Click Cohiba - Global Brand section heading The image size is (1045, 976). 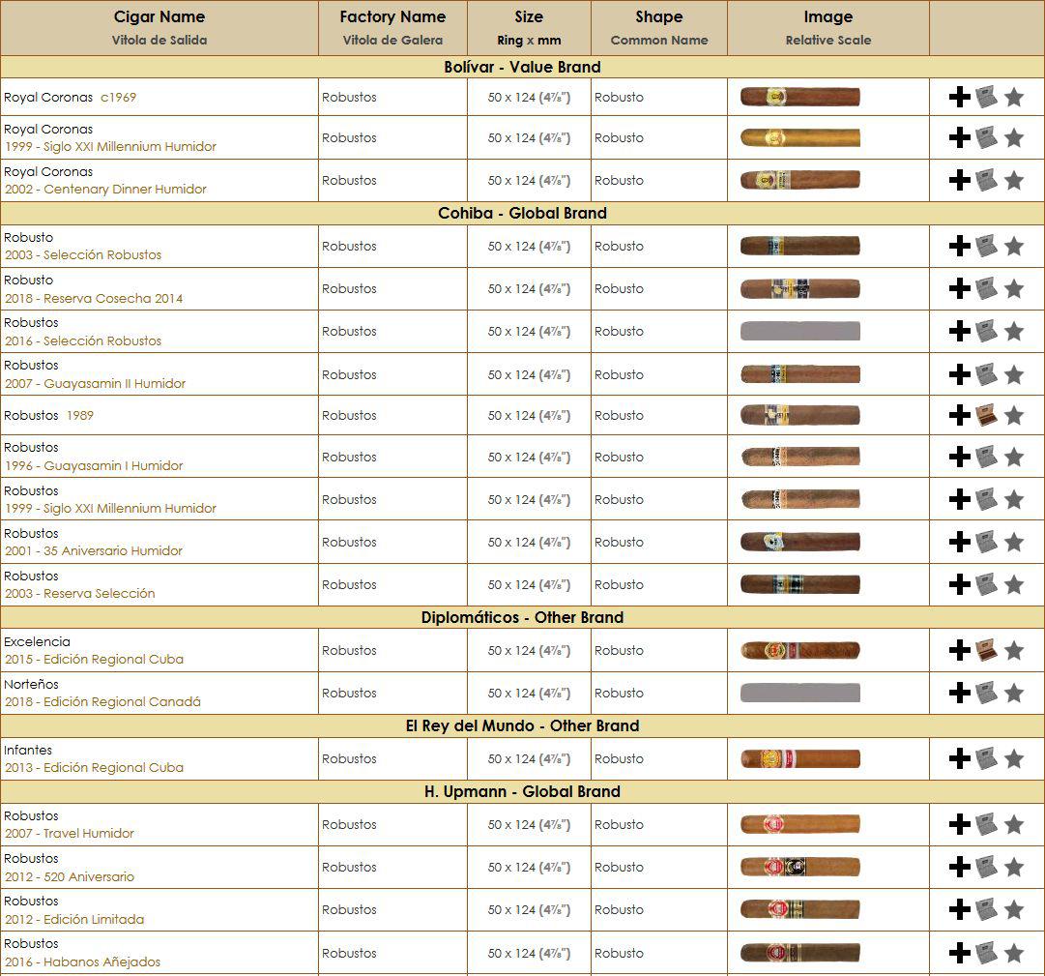click(x=522, y=214)
